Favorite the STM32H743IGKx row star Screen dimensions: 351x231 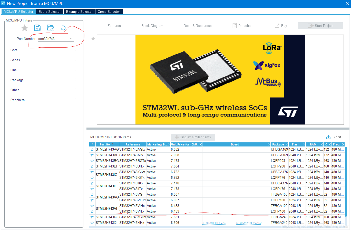92,172
